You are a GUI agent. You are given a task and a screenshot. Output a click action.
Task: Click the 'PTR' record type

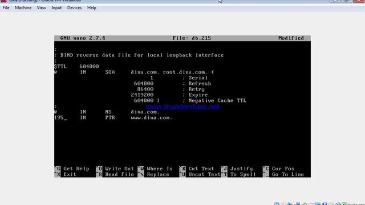tap(110, 118)
